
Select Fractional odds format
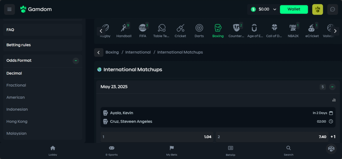16,85
